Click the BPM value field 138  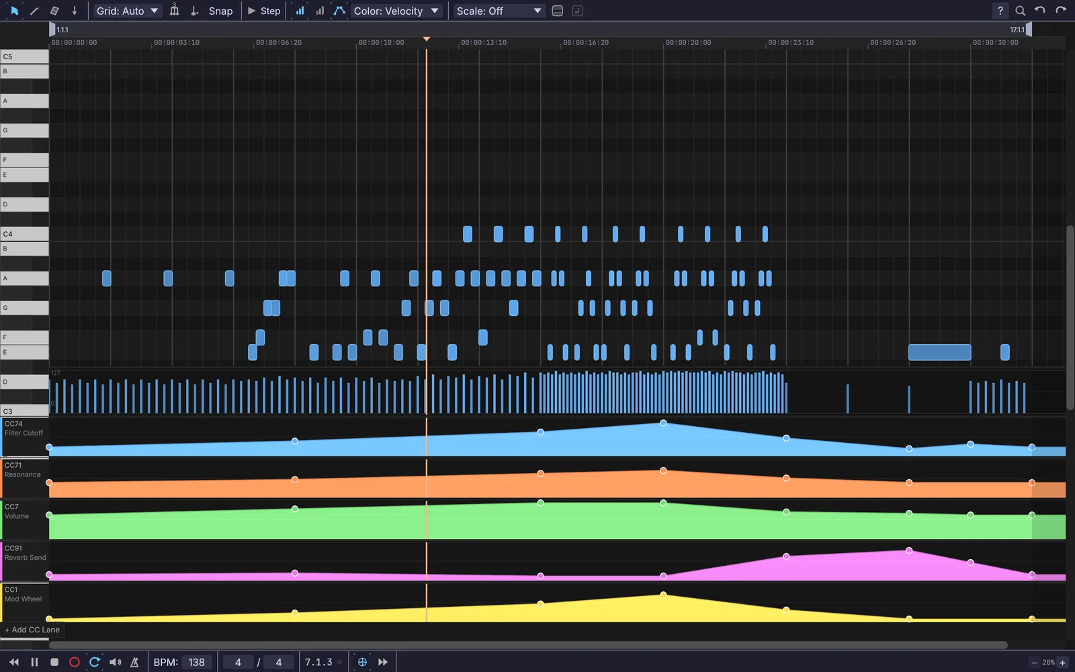[x=197, y=662]
